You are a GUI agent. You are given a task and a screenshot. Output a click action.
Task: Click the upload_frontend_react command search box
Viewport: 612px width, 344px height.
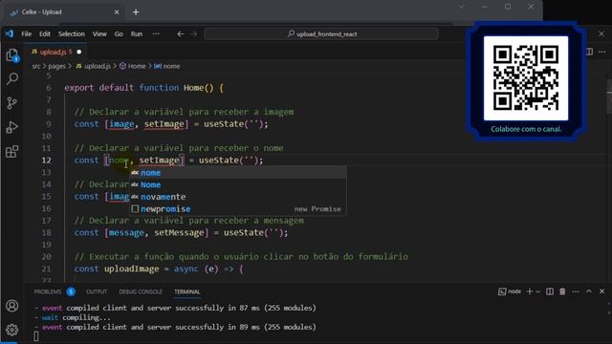[321, 34]
